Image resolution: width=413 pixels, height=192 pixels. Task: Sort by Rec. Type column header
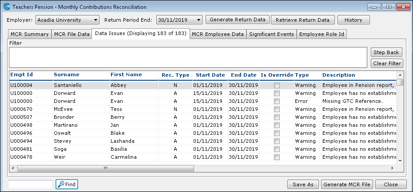[175, 75]
